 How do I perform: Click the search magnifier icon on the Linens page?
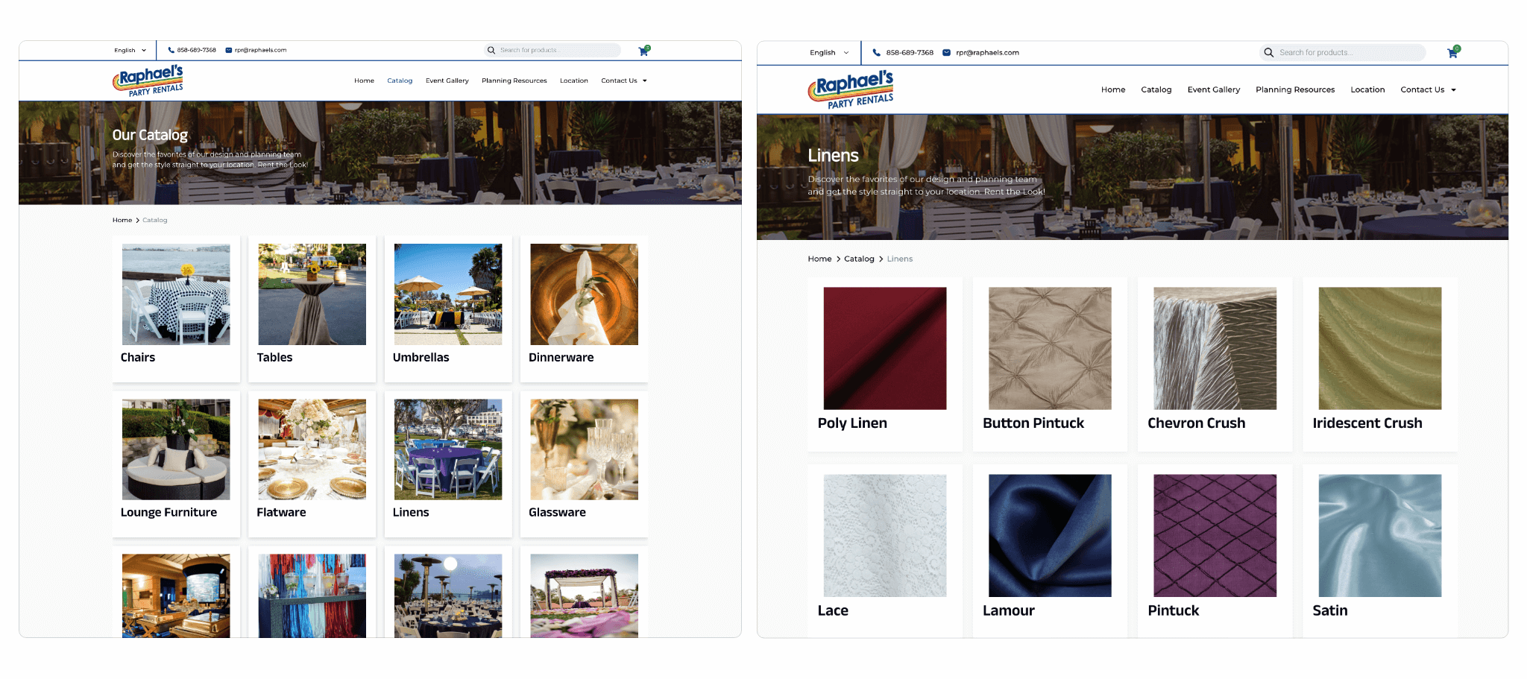coord(1268,53)
